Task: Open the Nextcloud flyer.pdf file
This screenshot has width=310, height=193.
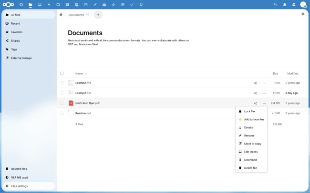Action: (x=87, y=103)
